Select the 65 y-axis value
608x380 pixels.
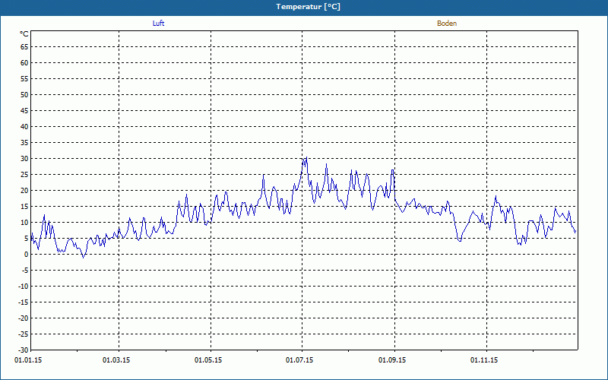24,47
